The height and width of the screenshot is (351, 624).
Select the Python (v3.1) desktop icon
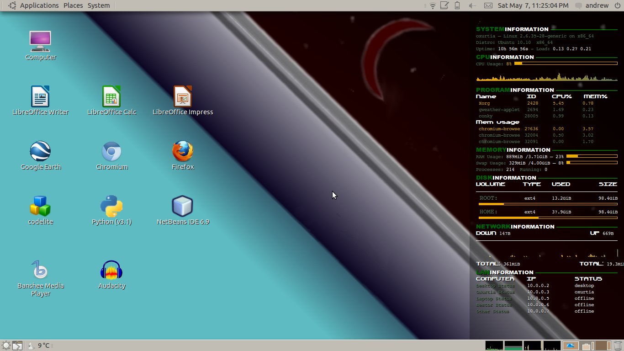point(112,210)
